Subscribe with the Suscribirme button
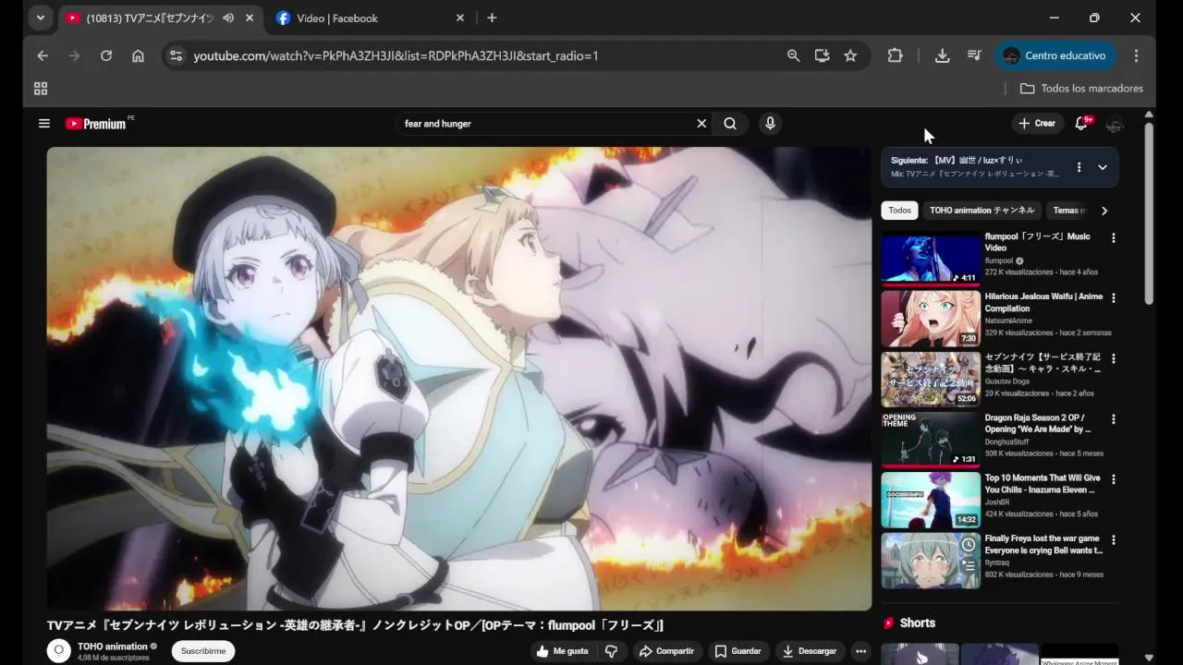The image size is (1183, 665). (x=203, y=651)
